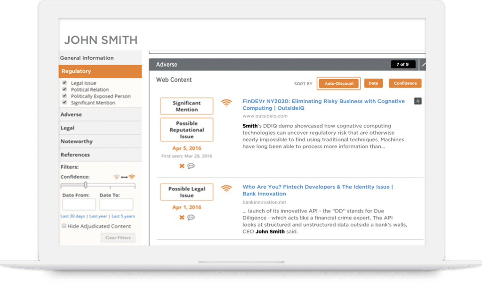The image size is (482, 284).
Task: Open comment bubble under Apr 5, 2016 result
Action: coord(191,166)
